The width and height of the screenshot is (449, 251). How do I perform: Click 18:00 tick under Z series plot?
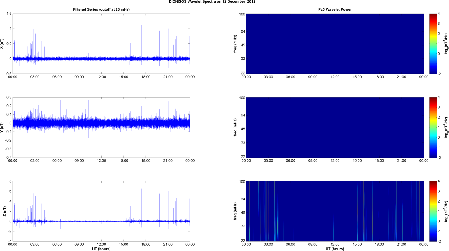(146, 245)
